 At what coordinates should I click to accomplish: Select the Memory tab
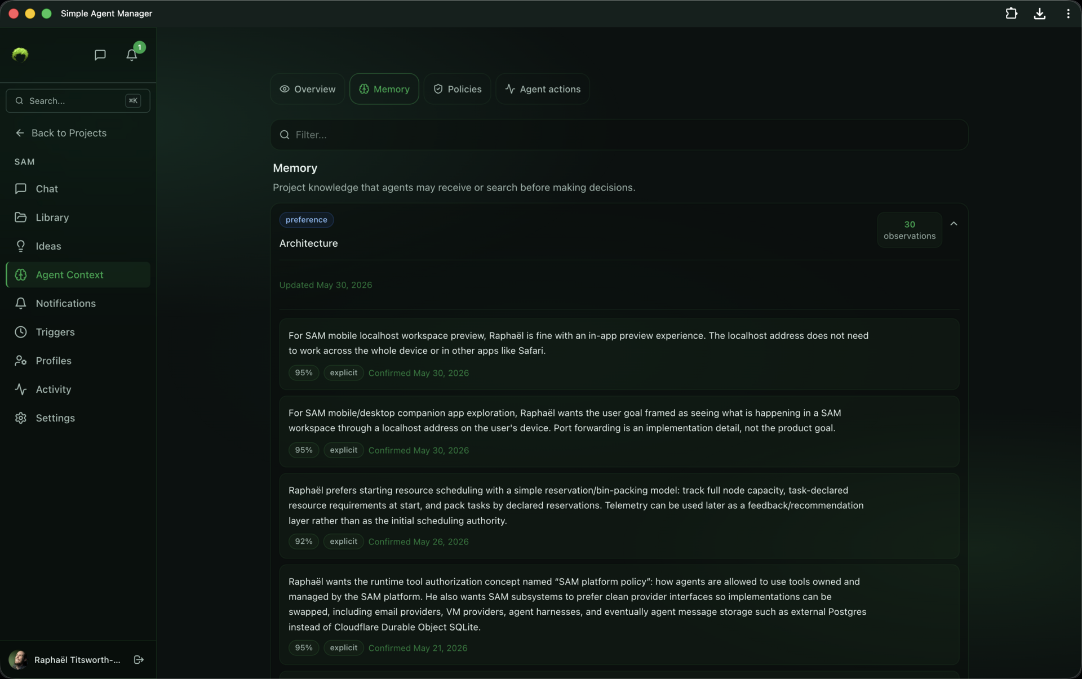click(384, 89)
